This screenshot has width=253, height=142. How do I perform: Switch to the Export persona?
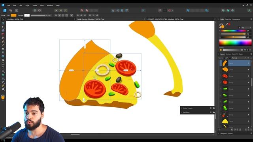pyautogui.click(x=17, y=11)
